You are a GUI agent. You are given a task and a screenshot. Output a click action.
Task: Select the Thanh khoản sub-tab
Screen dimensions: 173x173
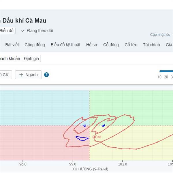(x=10, y=59)
